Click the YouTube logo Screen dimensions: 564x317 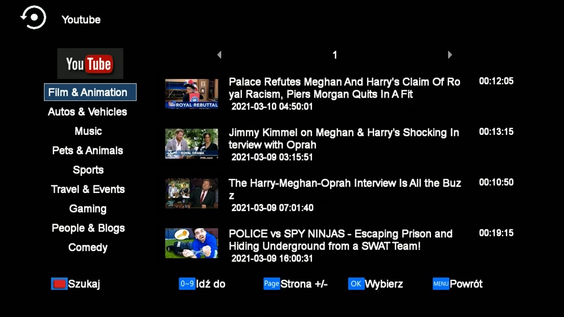(x=90, y=64)
